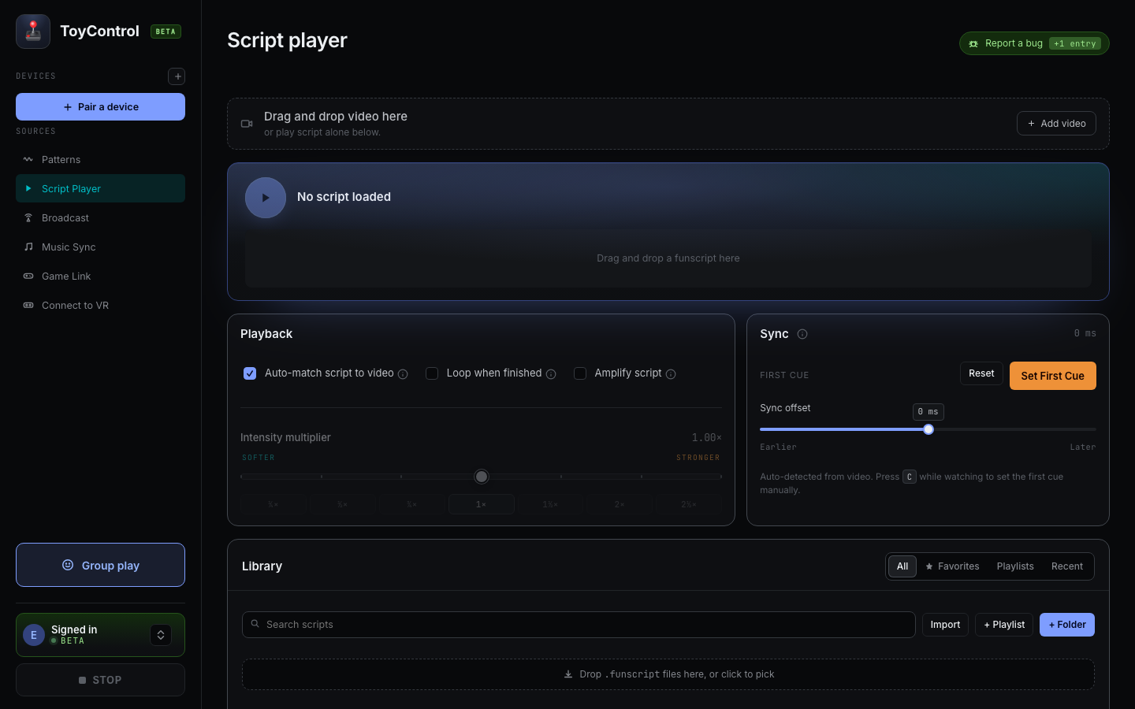Click the Sync offset slider handle
The image size is (1135, 709).
[928, 429]
